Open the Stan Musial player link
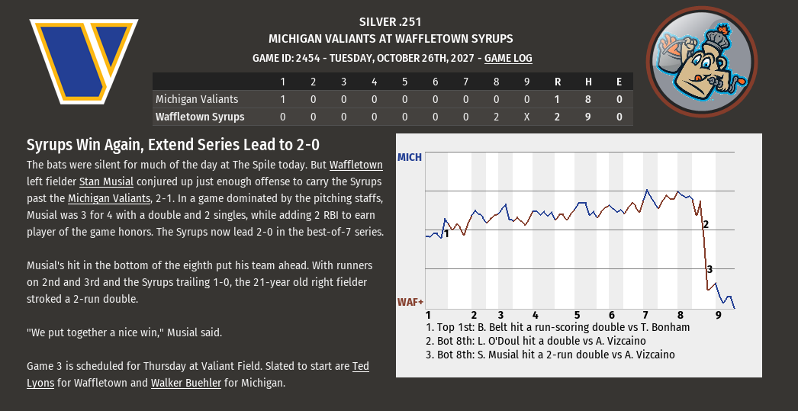 tap(106, 181)
